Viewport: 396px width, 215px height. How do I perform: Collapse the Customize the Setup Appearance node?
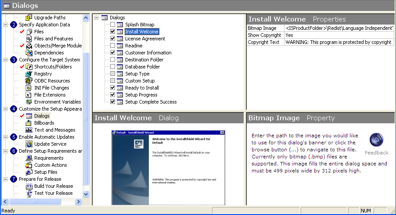(6, 109)
